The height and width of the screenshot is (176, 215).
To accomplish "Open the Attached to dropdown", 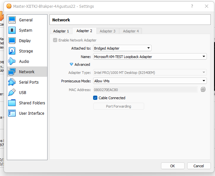I will click(122, 48).
